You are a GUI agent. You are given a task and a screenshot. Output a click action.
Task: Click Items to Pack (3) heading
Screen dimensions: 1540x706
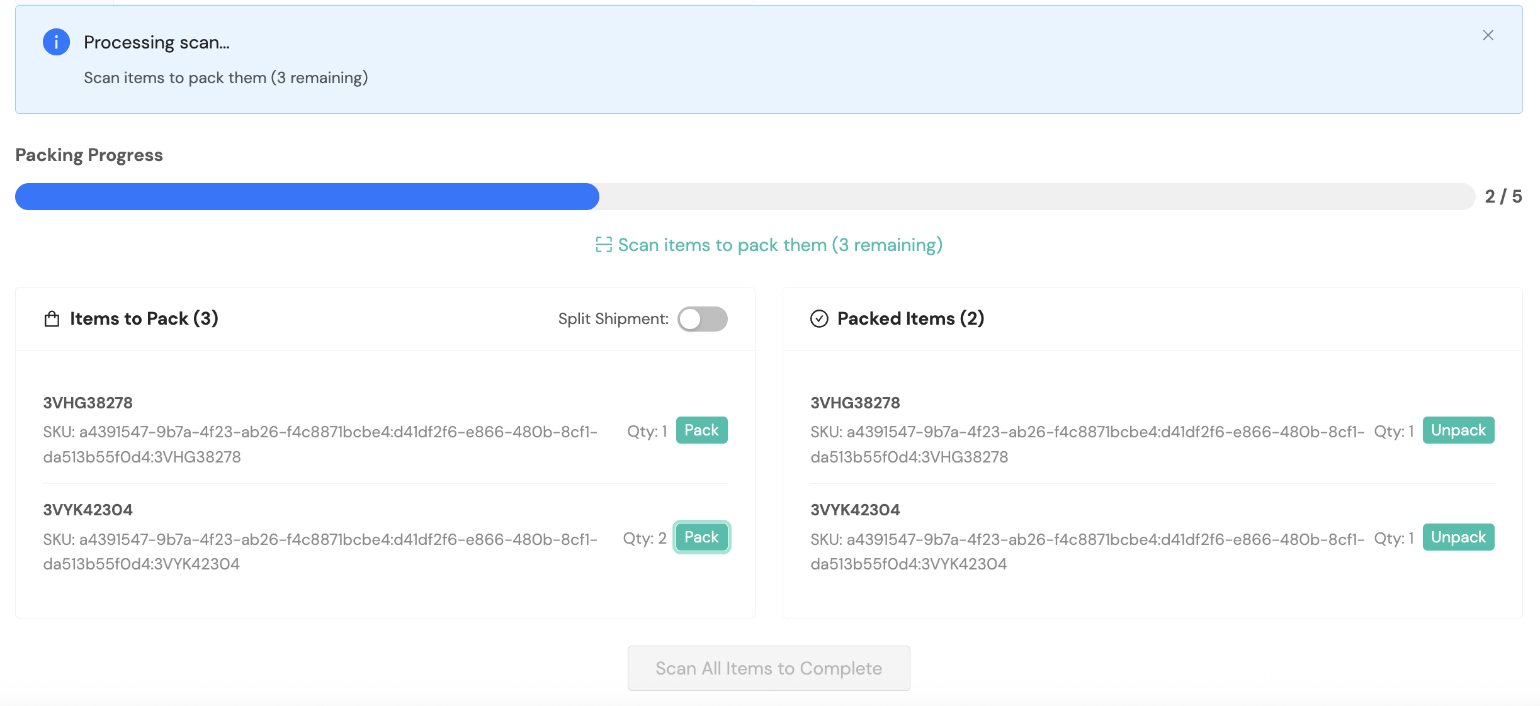[144, 319]
